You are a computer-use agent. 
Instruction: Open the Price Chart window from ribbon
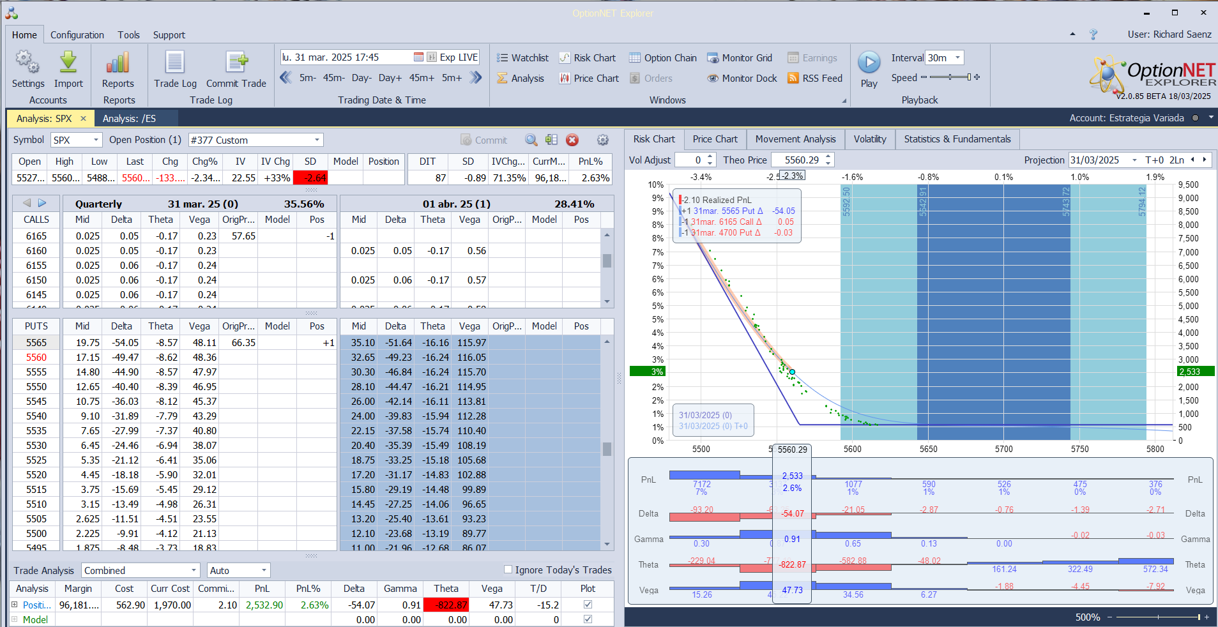point(589,78)
